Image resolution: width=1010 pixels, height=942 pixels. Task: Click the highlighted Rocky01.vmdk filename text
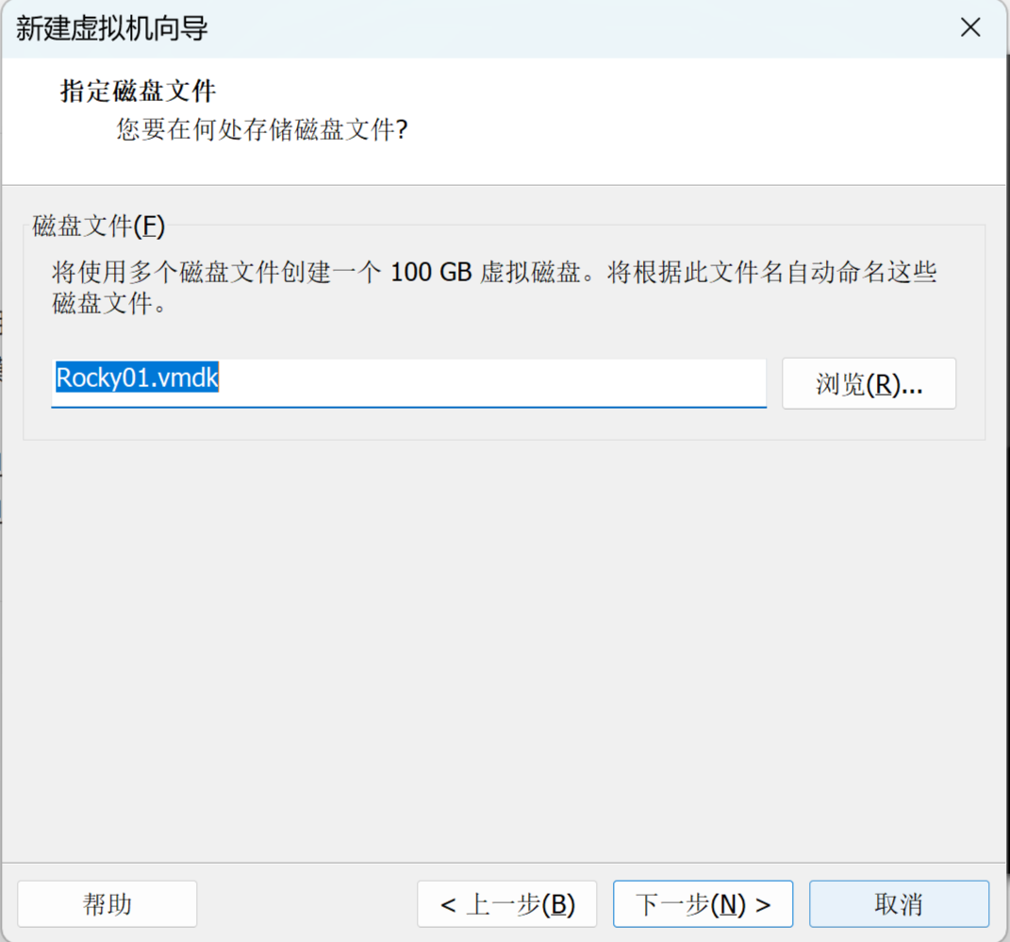coord(137,378)
